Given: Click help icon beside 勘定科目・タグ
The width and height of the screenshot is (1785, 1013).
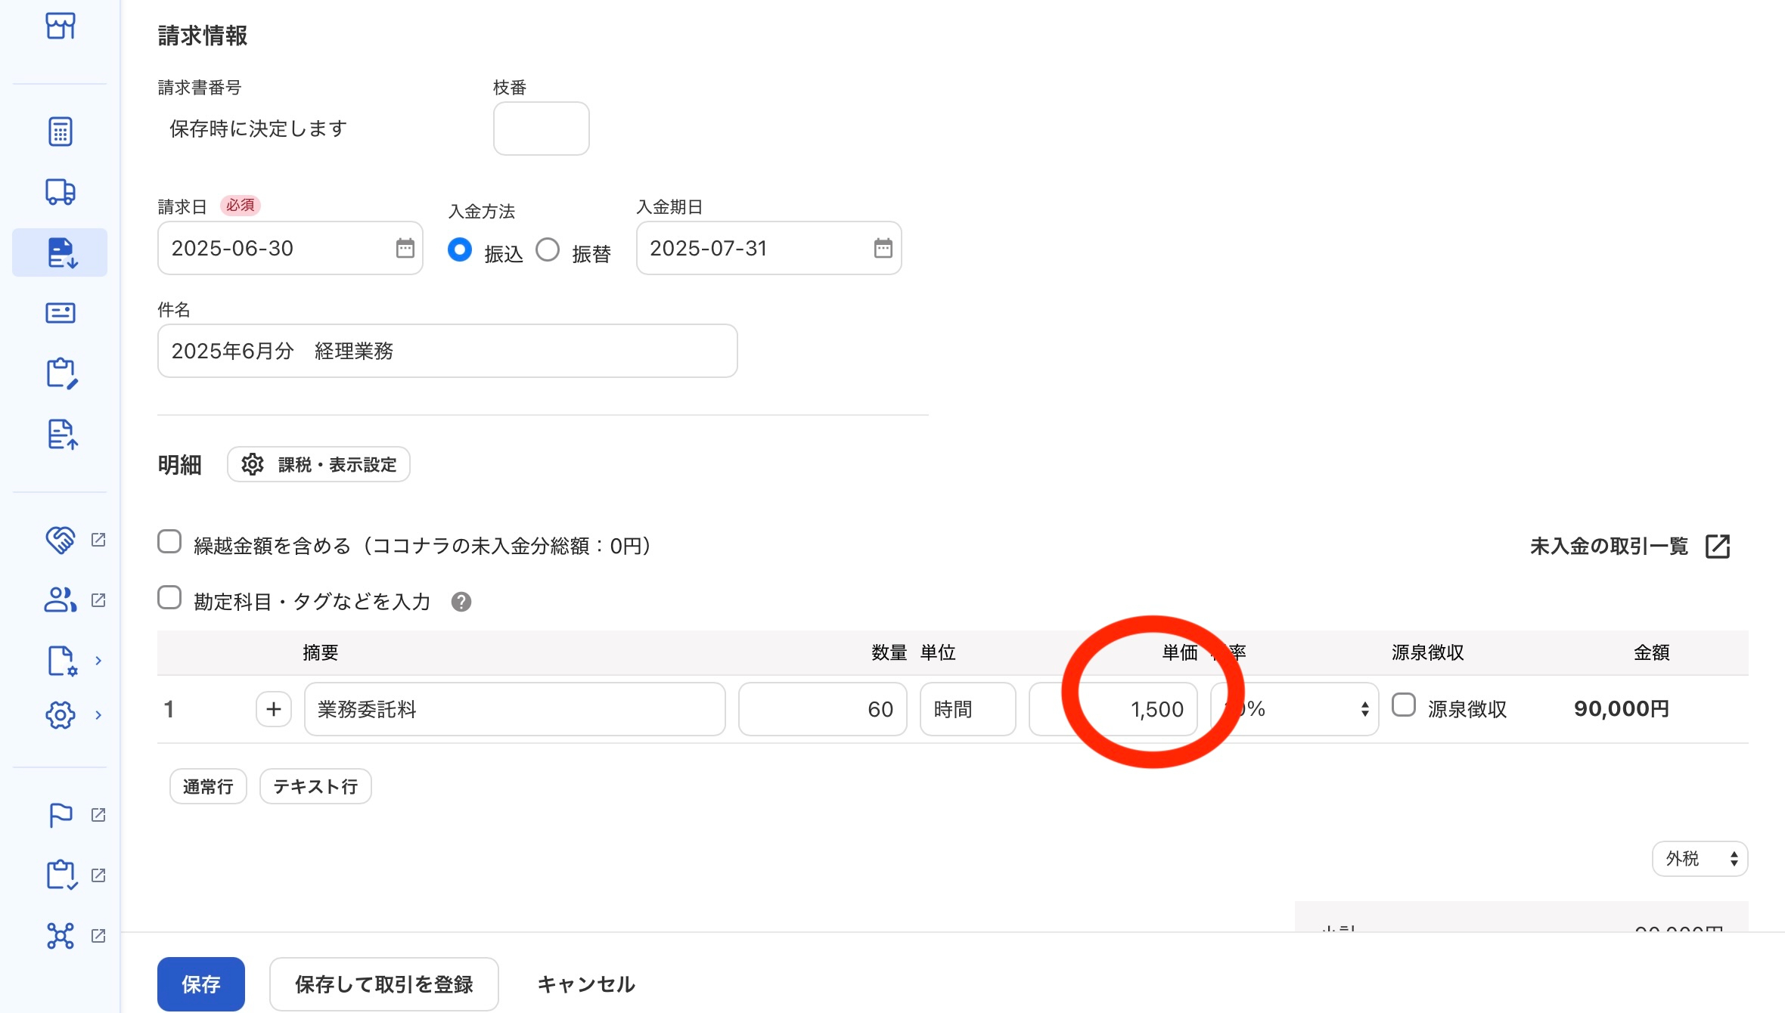Looking at the screenshot, I should (461, 602).
